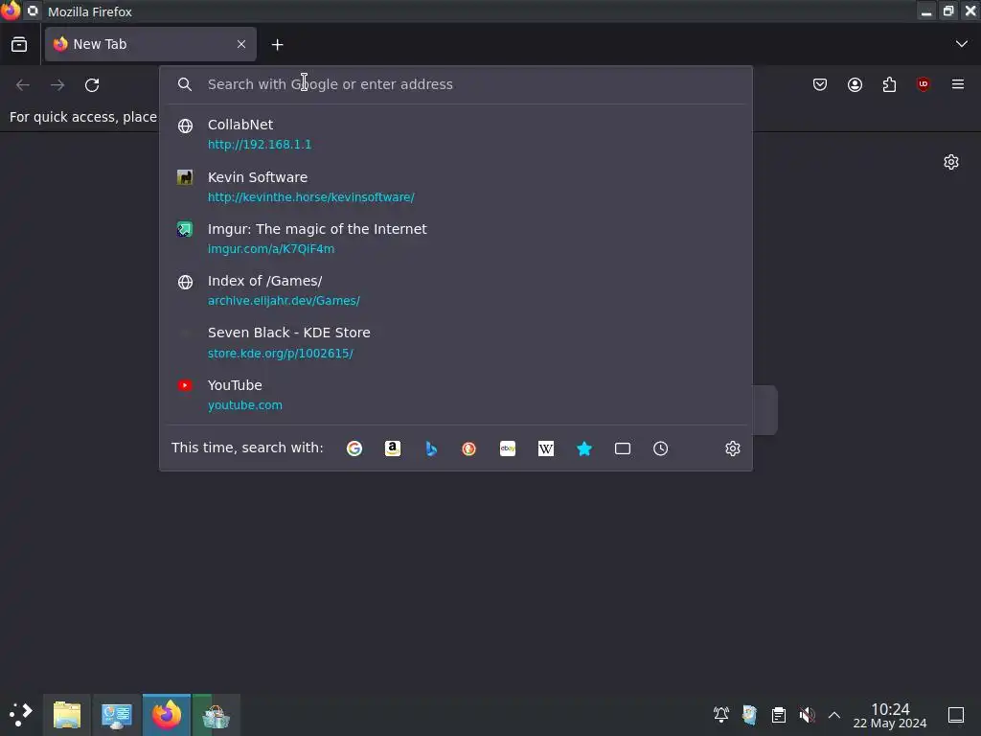Show desktop using the panel button
Screen dimensions: 981x736
956,714
